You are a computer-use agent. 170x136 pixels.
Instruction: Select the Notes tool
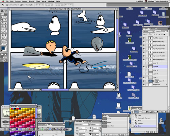pos(2,41)
